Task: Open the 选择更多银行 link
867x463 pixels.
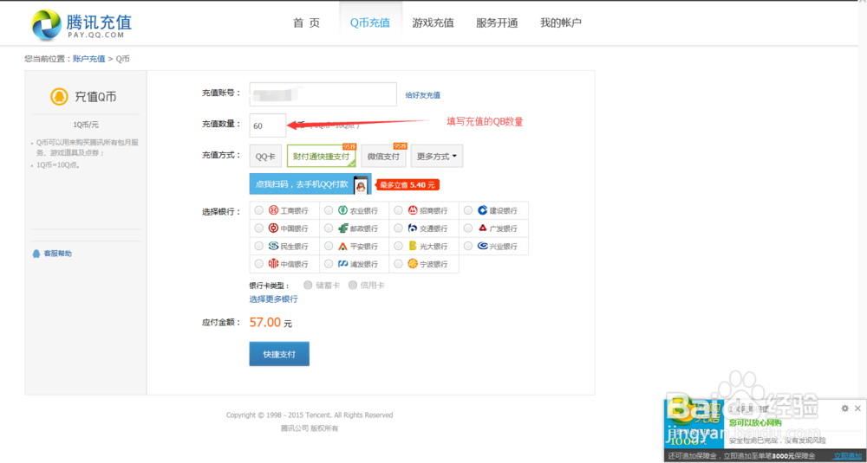Action: tap(273, 299)
